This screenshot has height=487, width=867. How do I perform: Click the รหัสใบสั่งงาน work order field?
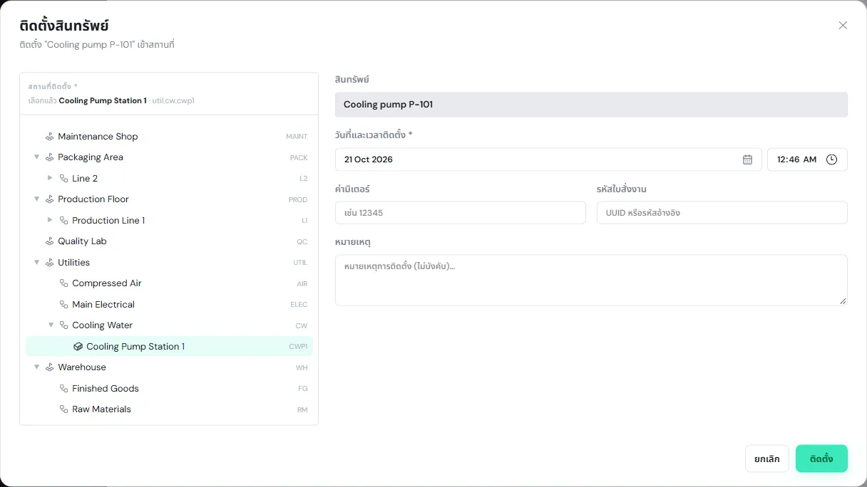point(722,213)
